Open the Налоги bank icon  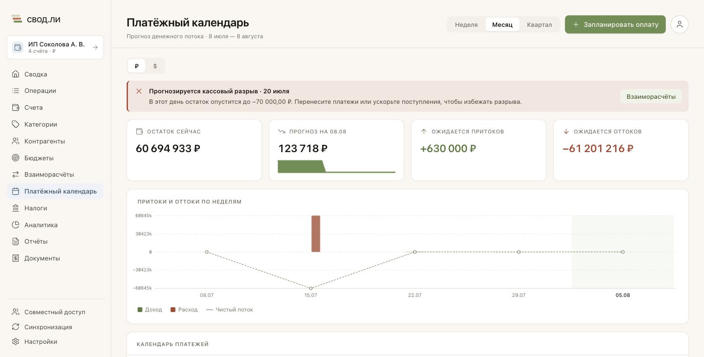(x=15, y=208)
